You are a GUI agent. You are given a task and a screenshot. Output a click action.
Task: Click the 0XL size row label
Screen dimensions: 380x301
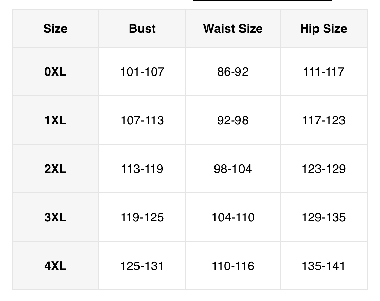click(55, 72)
